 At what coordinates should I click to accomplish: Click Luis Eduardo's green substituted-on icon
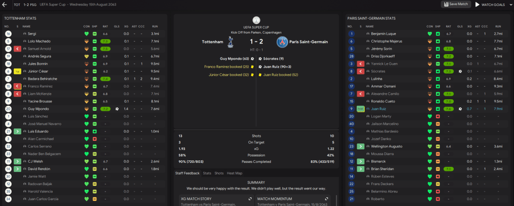17,131
